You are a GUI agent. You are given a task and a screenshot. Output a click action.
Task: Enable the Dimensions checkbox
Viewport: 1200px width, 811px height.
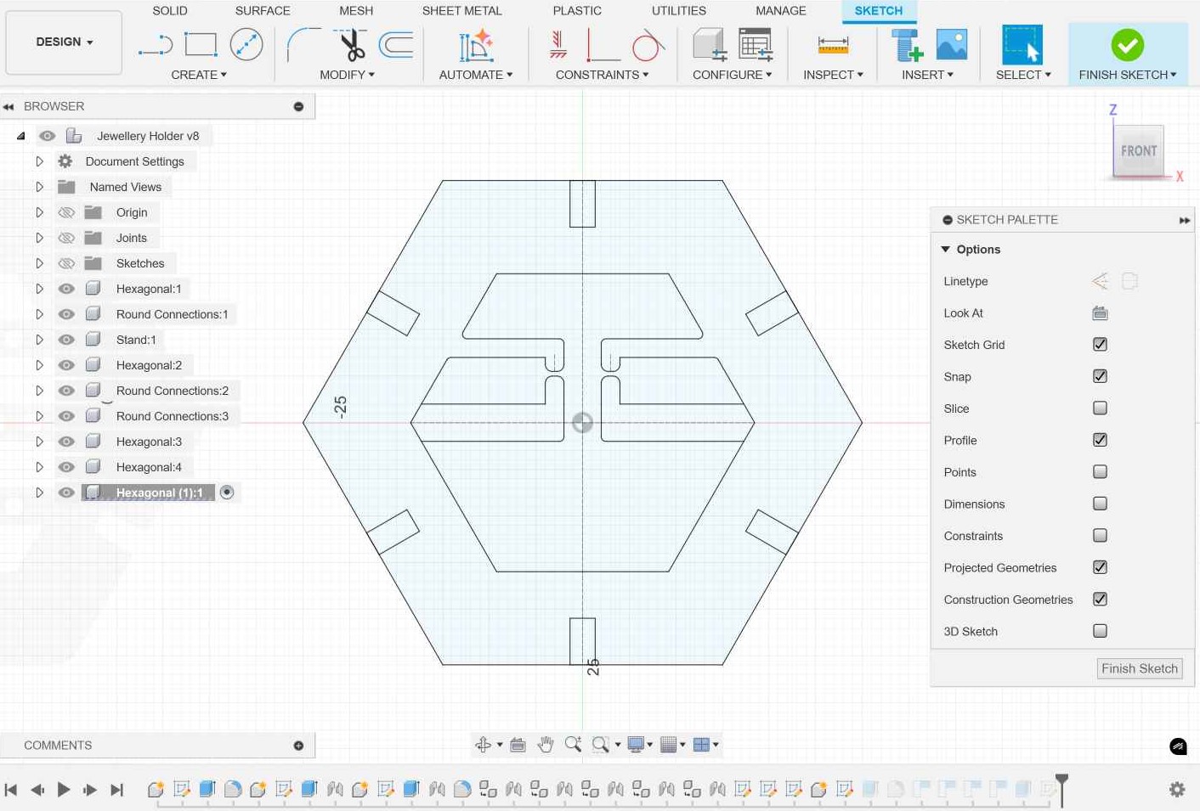(1100, 504)
